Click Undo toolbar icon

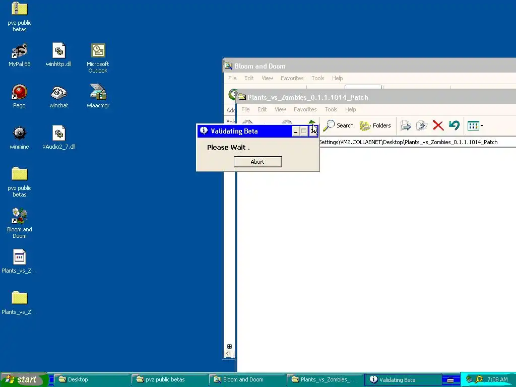click(x=454, y=125)
